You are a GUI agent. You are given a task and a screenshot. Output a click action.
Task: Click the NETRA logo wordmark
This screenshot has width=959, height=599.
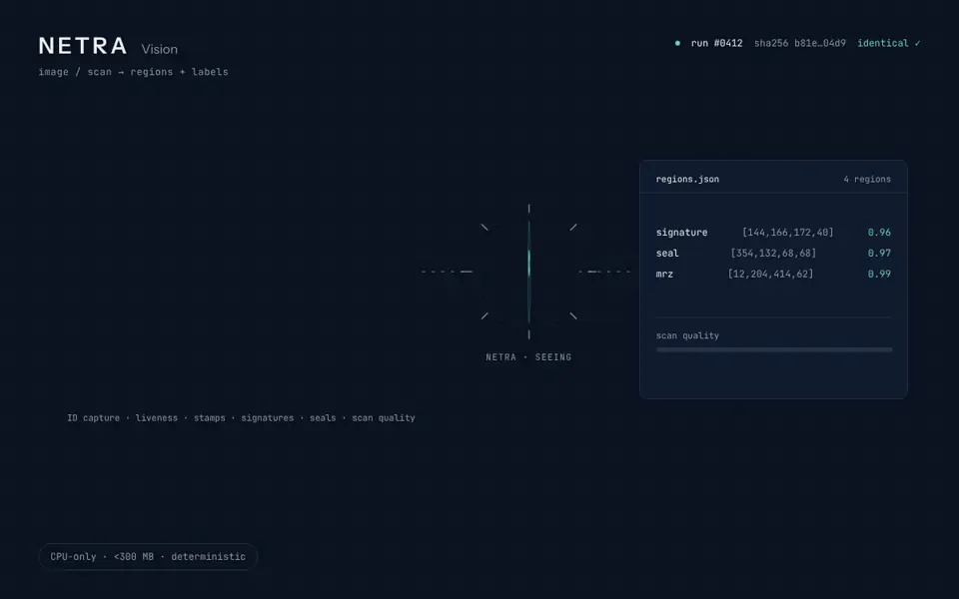pyautogui.click(x=83, y=46)
